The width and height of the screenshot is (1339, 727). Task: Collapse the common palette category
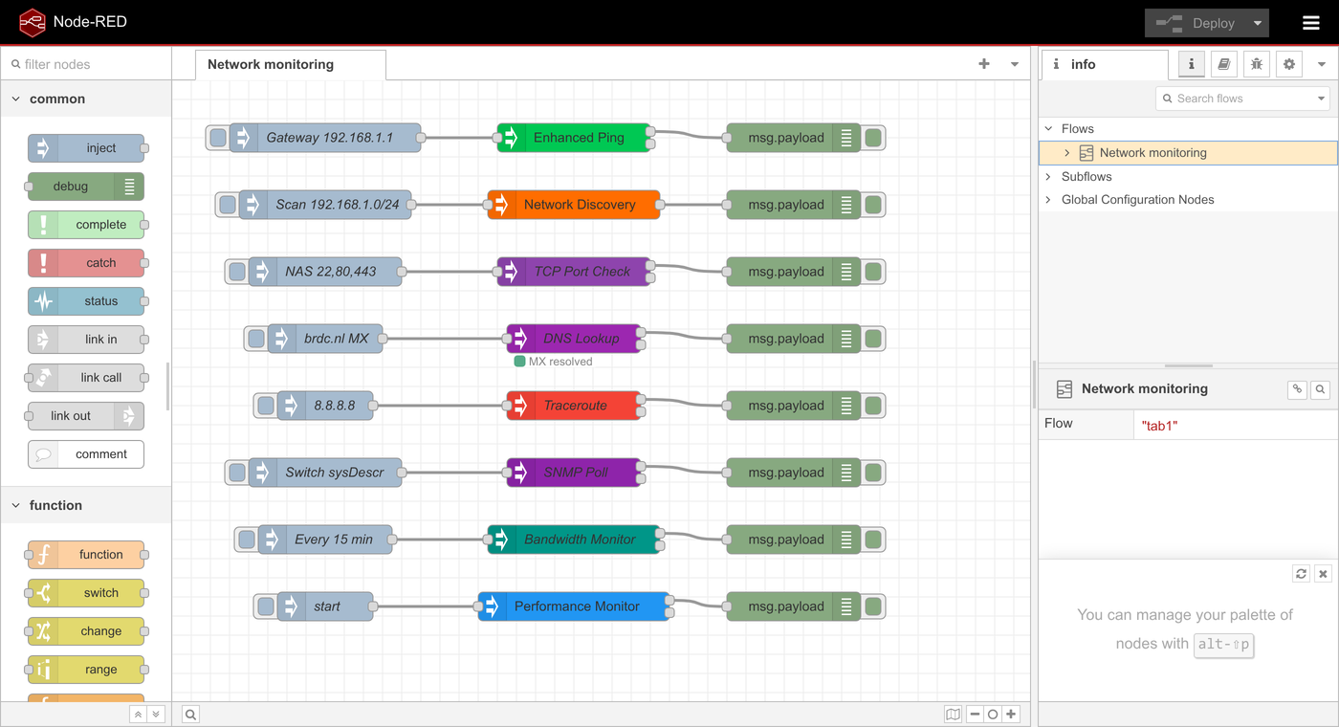tap(86, 99)
